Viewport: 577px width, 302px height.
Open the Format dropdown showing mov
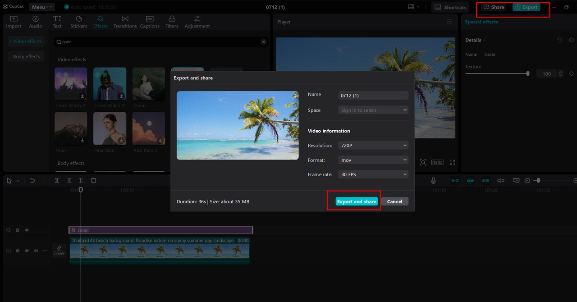pos(373,160)
